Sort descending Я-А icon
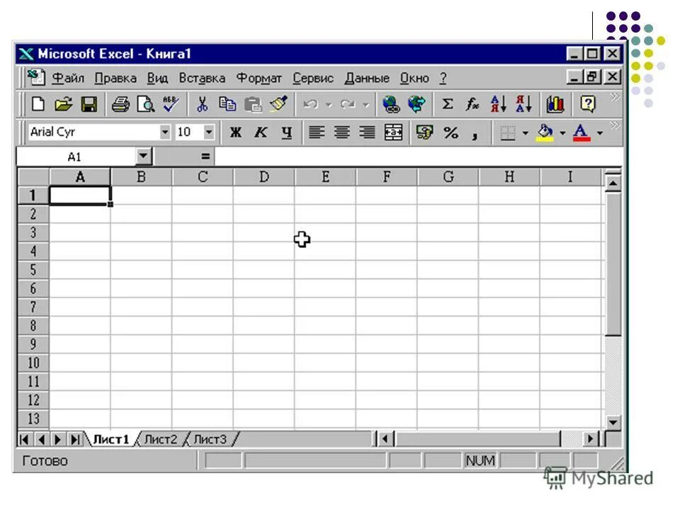680x510 pixels. [523, 104]
